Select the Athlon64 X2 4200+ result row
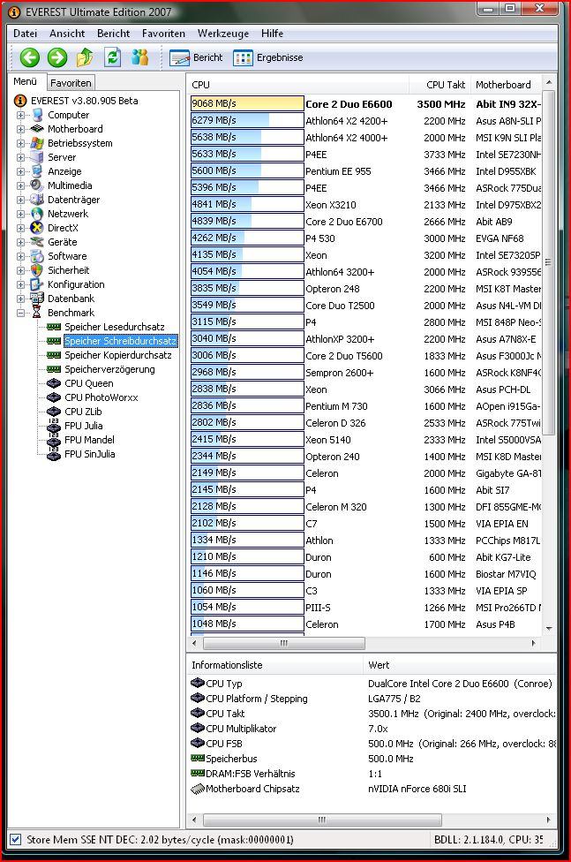The width and height of the screenshot is (571, 862). [365, 120]
